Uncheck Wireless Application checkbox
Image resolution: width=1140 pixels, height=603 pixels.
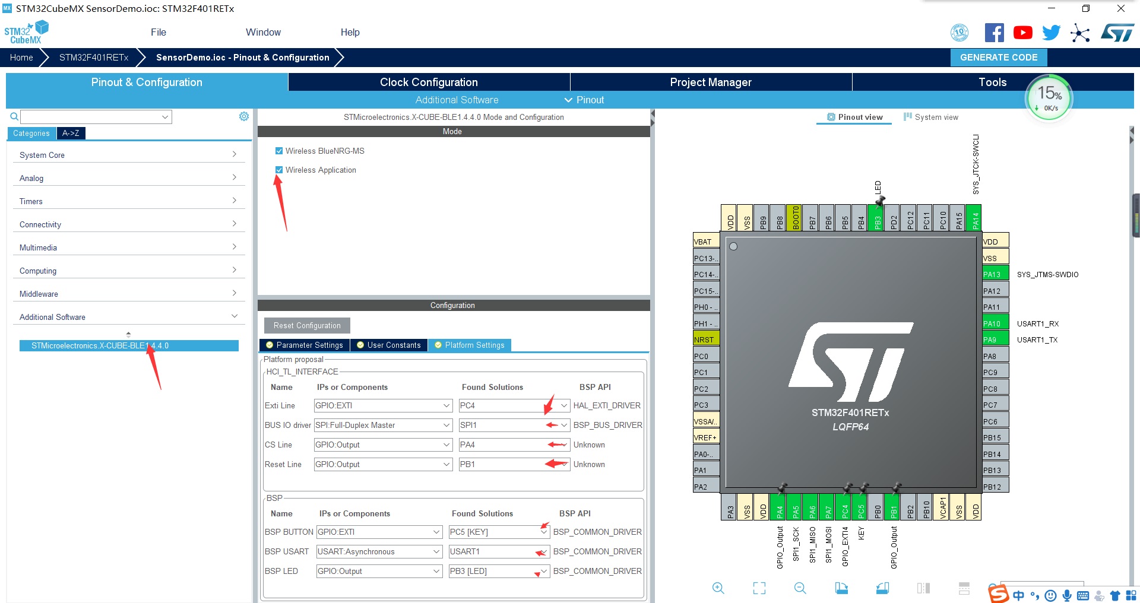click(x=279, y=170)
